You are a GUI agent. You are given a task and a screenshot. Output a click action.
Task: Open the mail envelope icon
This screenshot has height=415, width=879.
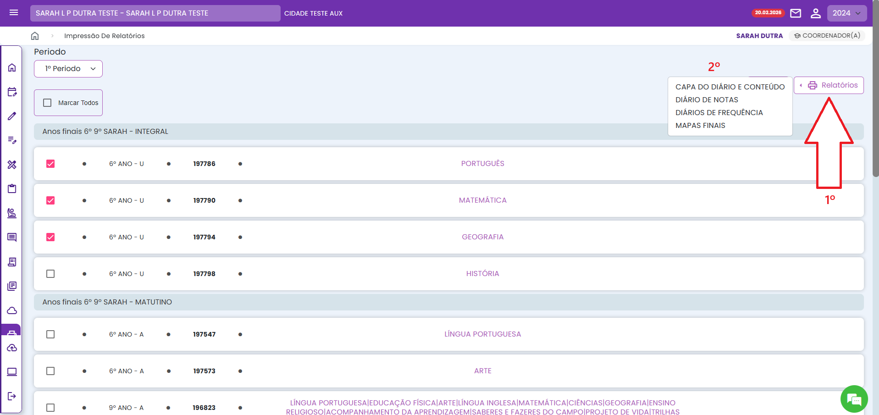click(x=796, y=13)
